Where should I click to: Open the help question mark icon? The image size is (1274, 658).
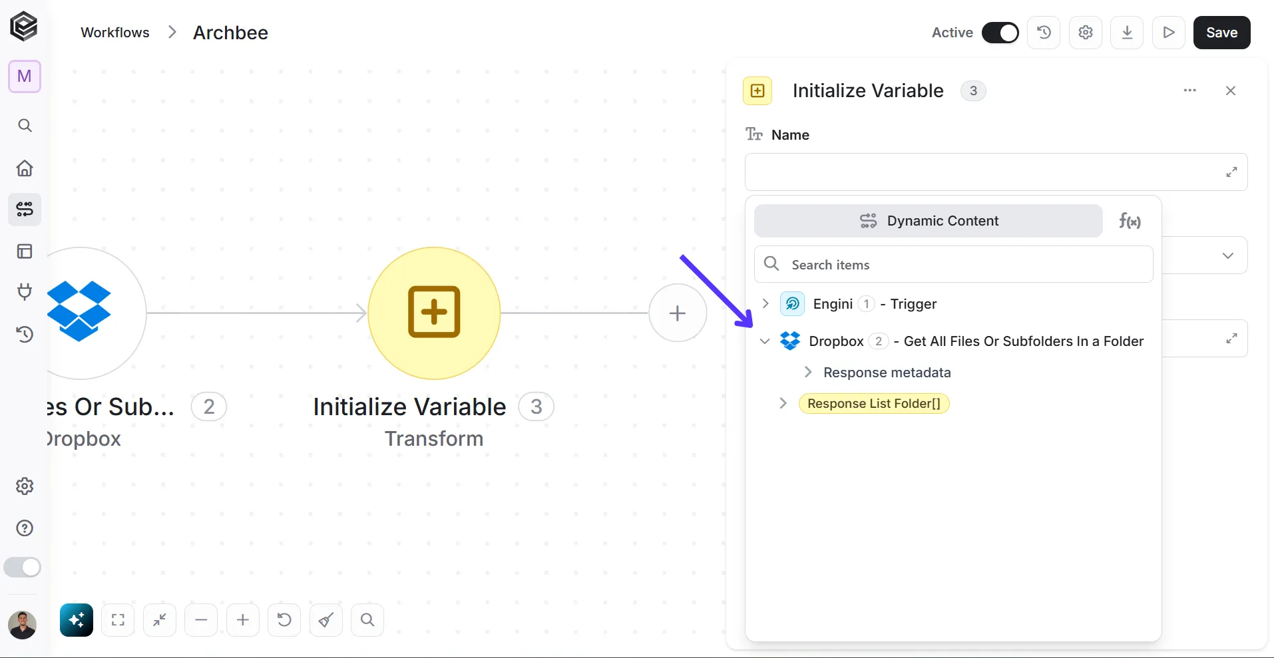point(25,528)
